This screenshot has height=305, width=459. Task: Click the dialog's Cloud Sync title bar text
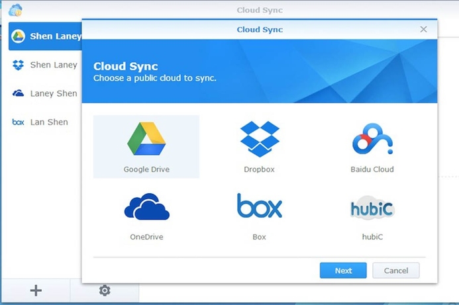tap(260, 30)
